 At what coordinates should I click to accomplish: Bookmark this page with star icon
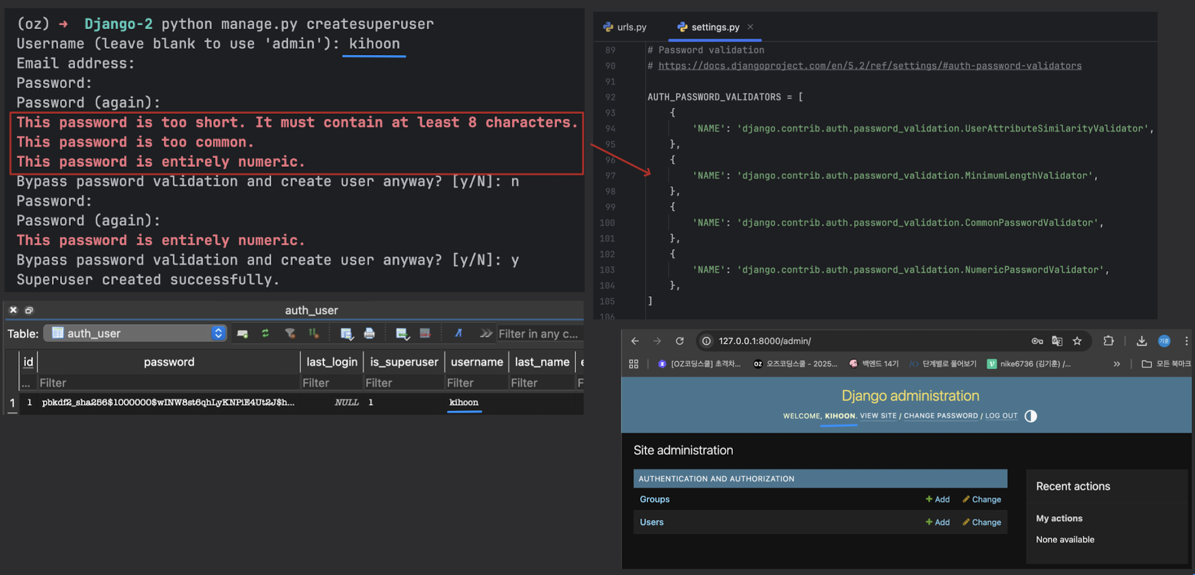point(1077,341)
